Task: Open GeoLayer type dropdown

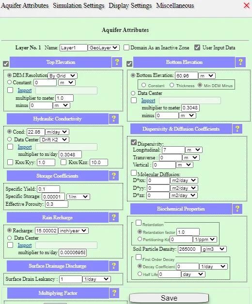Action: coord(104,48)
